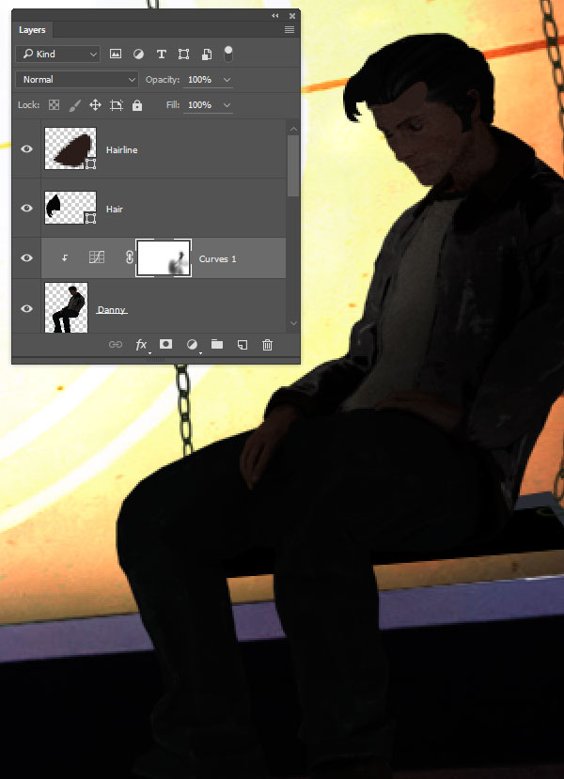The width and height of the screenshot is (564, 779).
Task: Filter layers by smart objects
Action: (207, 55)
